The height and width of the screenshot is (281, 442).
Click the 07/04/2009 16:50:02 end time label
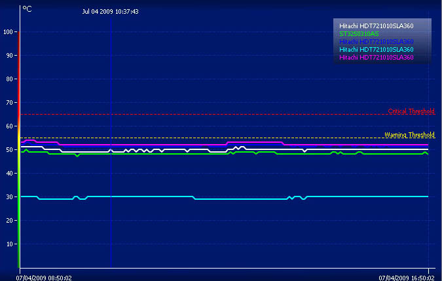(407, 278)
